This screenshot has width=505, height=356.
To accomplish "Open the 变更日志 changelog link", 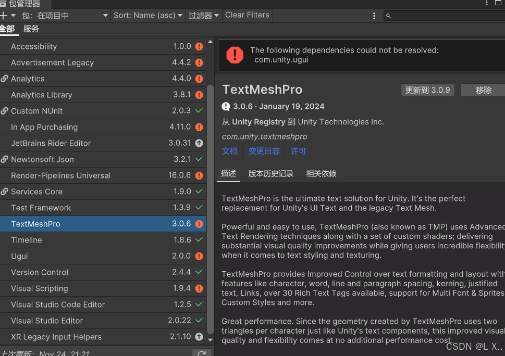I will (264, 151).
